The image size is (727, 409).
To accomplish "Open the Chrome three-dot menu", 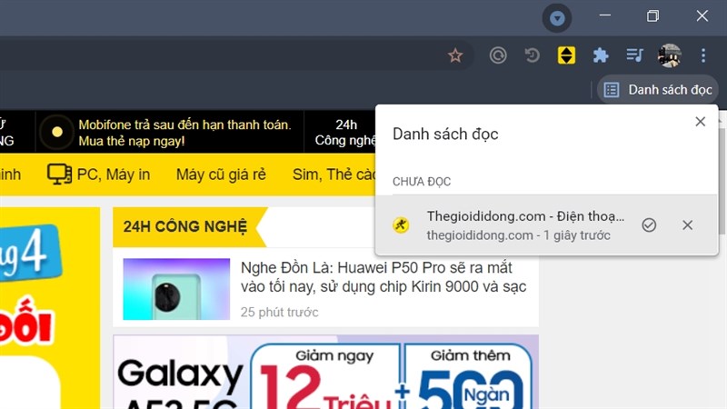I will (703, 55).
